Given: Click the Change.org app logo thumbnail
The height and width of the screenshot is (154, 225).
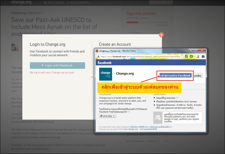Looking at the screenshot, I should pyautogui.click(x=106, y=74).
